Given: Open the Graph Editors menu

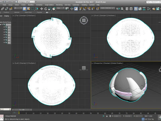Looking at the screenshot, I should point(49,5).
